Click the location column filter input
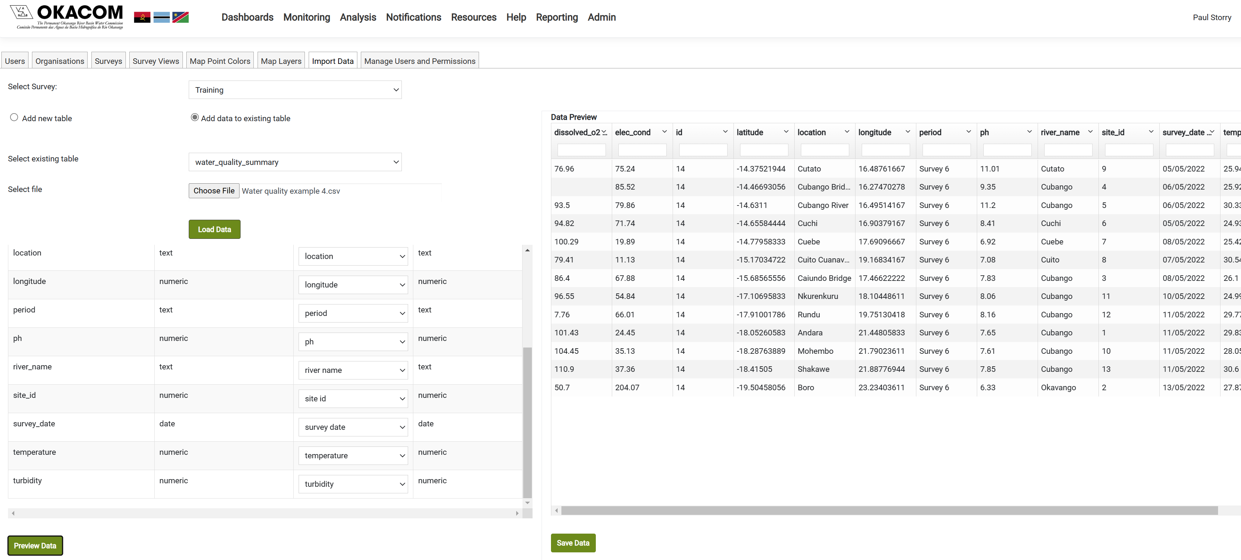The width and height of the screenshot is (1241, 560). point(825,150)
